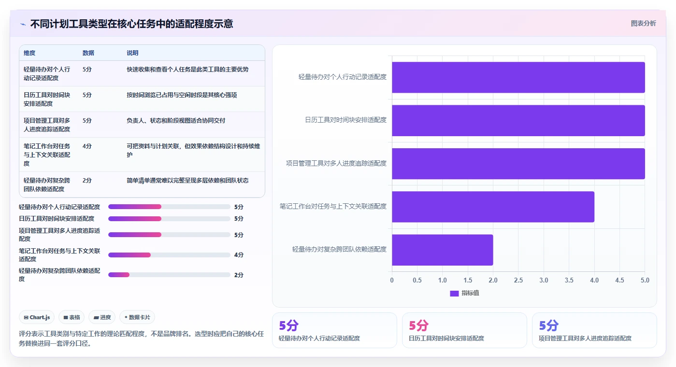Click the 说明 column header
Viewport: 676px width, 367px height.
[x=132, y=53]
